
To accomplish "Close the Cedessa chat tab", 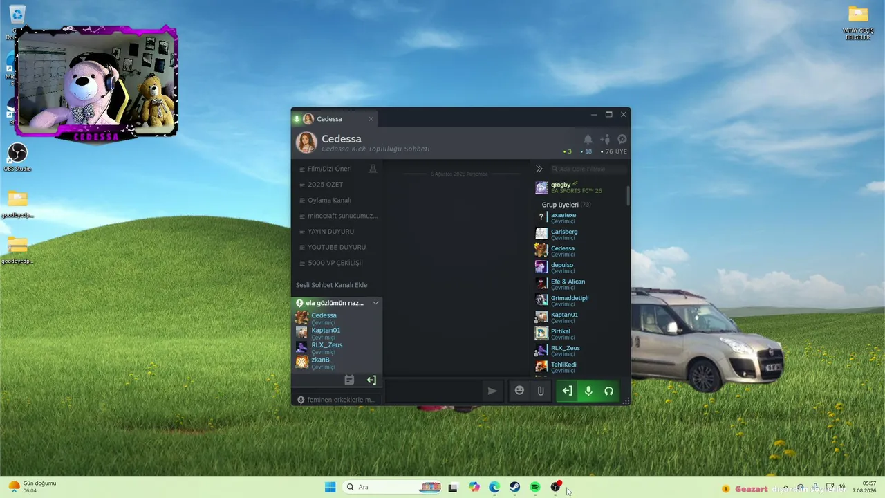I will click(371, 119).
